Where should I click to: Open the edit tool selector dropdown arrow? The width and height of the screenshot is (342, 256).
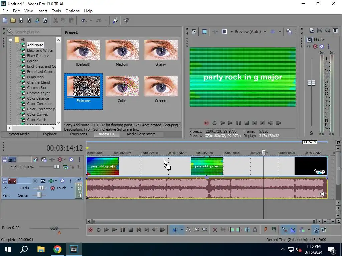click(181, 230)
